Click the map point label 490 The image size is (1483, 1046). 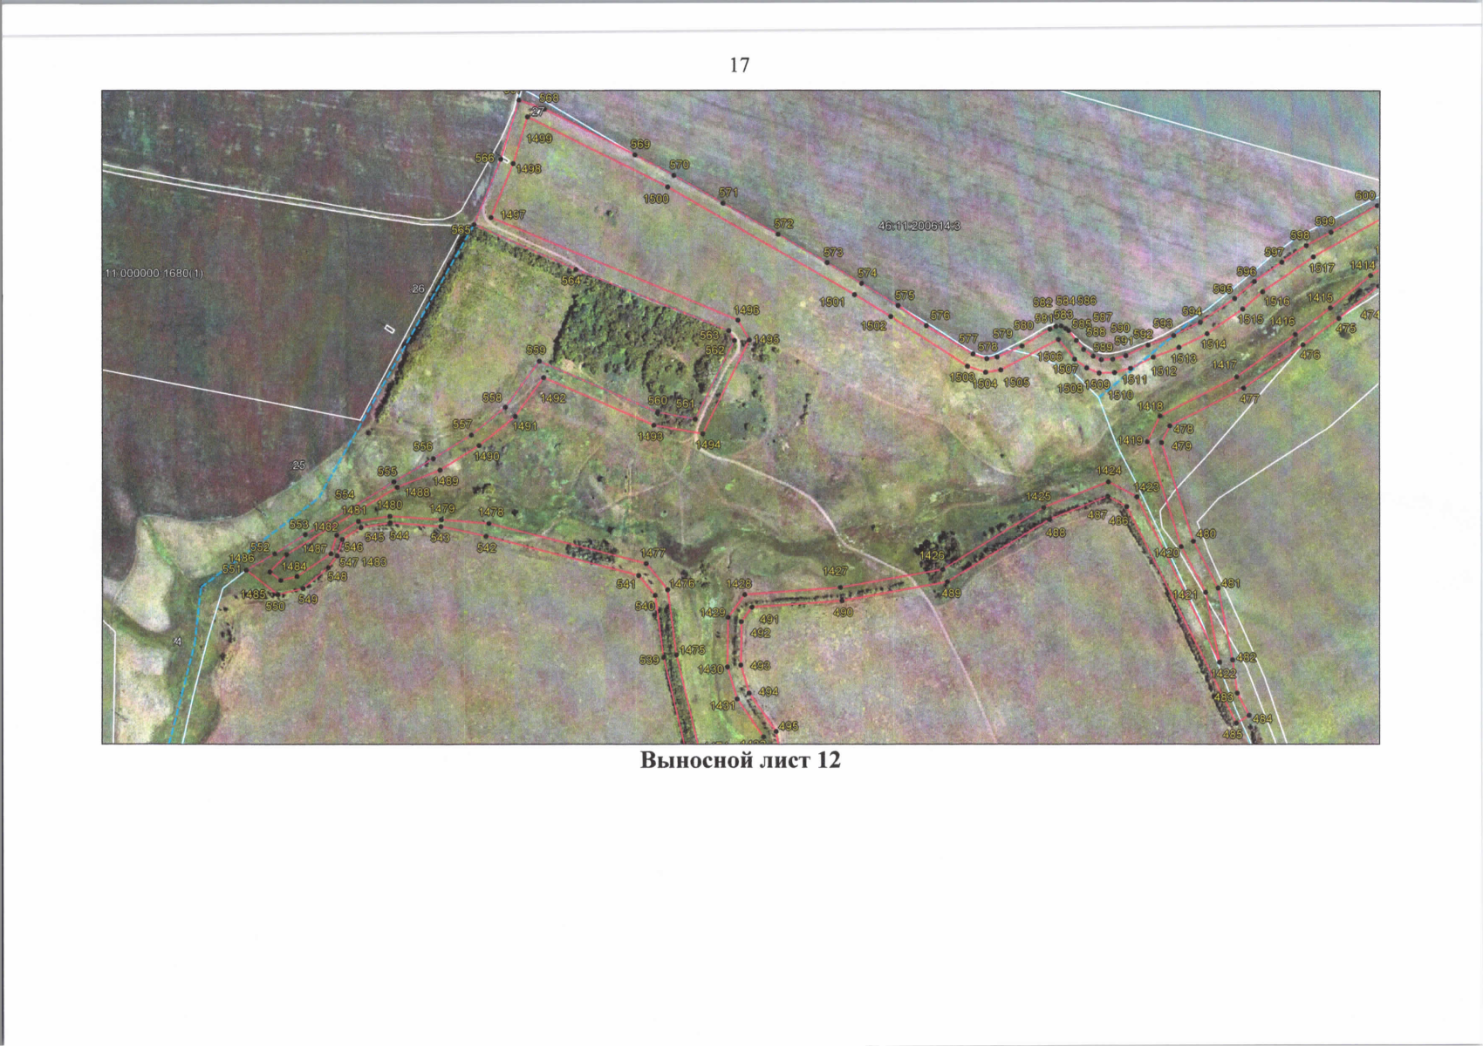coord(843,613)
